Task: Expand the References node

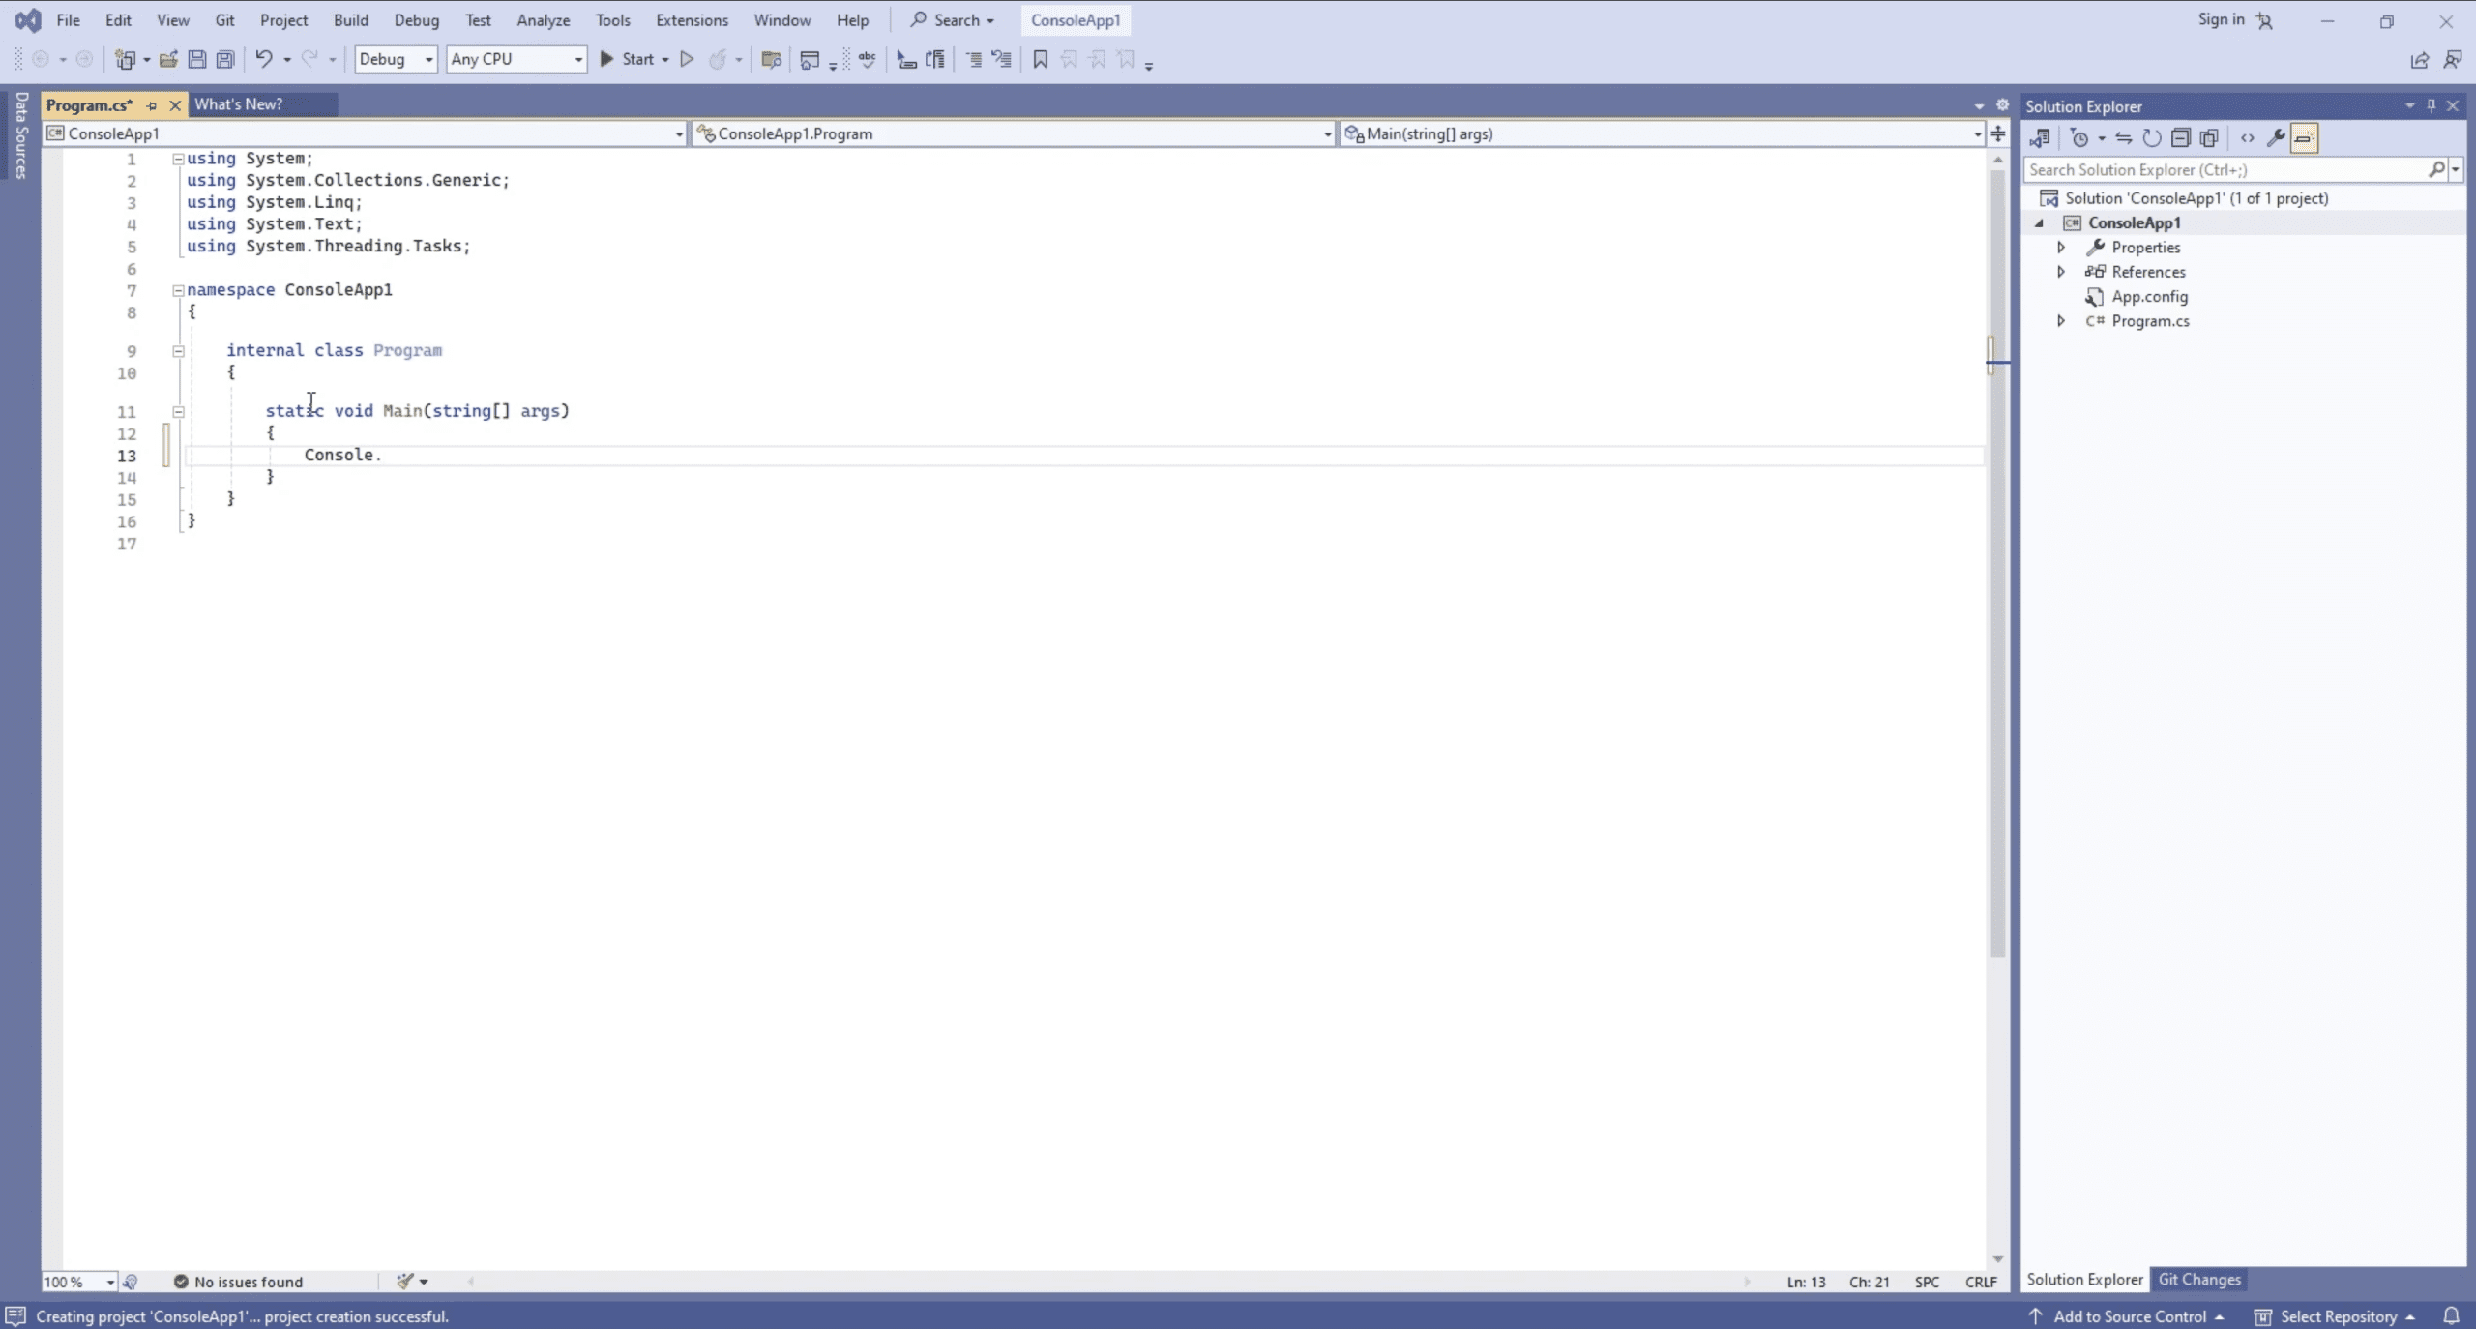Action: [x=2061, y=272]
